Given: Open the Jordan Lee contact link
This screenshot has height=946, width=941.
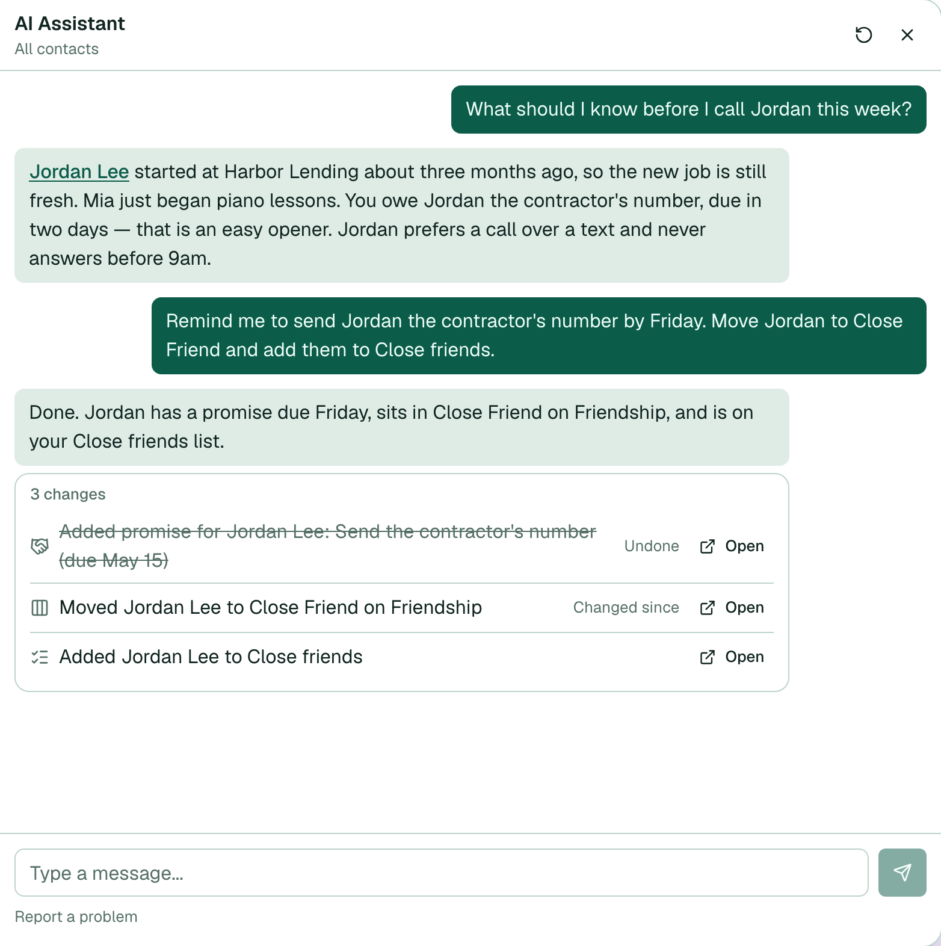Looking at the screenshot, I should (x=79, y=172).
